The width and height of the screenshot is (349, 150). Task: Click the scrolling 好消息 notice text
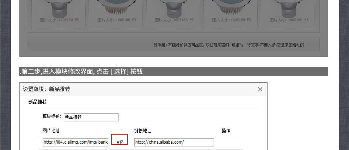[229, 45]
